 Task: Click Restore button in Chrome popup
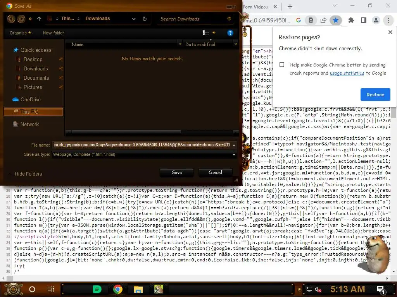[x=375, y=94]
